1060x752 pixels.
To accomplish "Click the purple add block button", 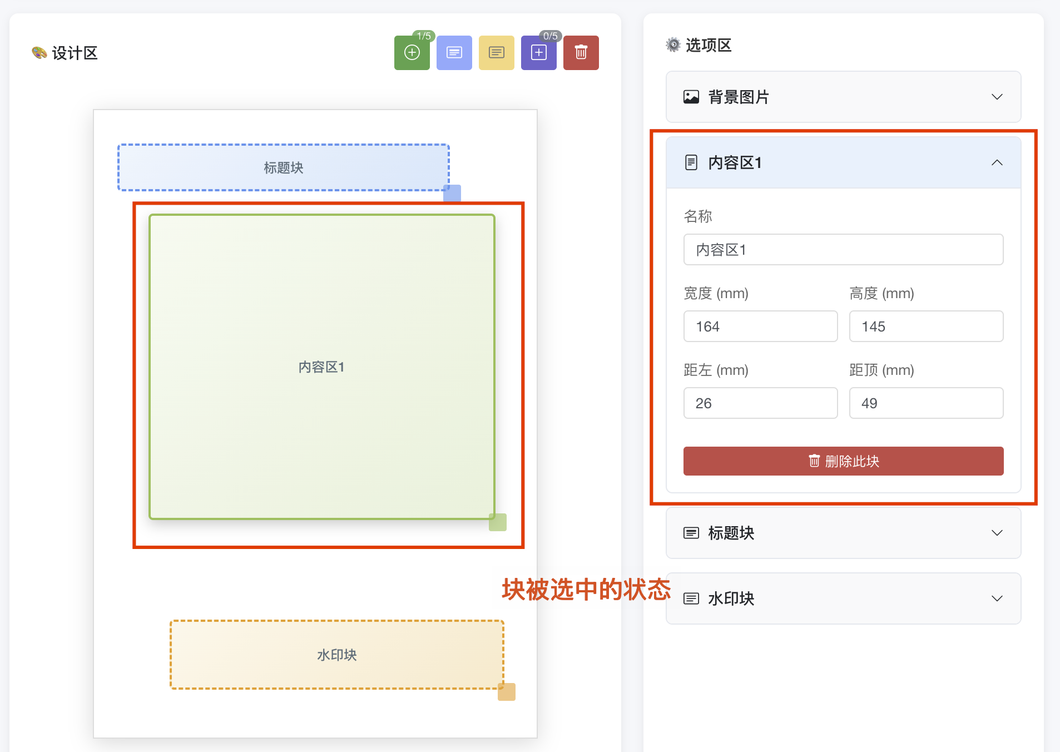I will (538, 53).
